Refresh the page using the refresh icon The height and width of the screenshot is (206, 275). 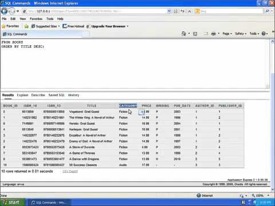(x=183, y=11)
